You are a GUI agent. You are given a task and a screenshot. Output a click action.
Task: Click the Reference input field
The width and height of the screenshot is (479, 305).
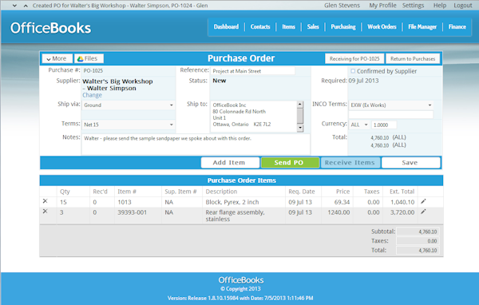click(252, 71)
